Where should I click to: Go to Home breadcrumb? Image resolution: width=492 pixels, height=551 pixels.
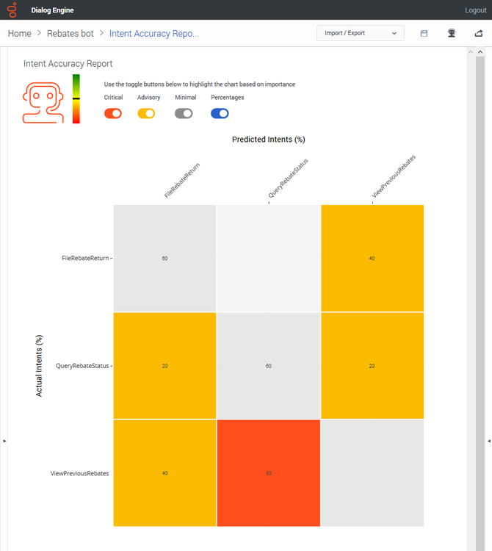pos(20,33)
